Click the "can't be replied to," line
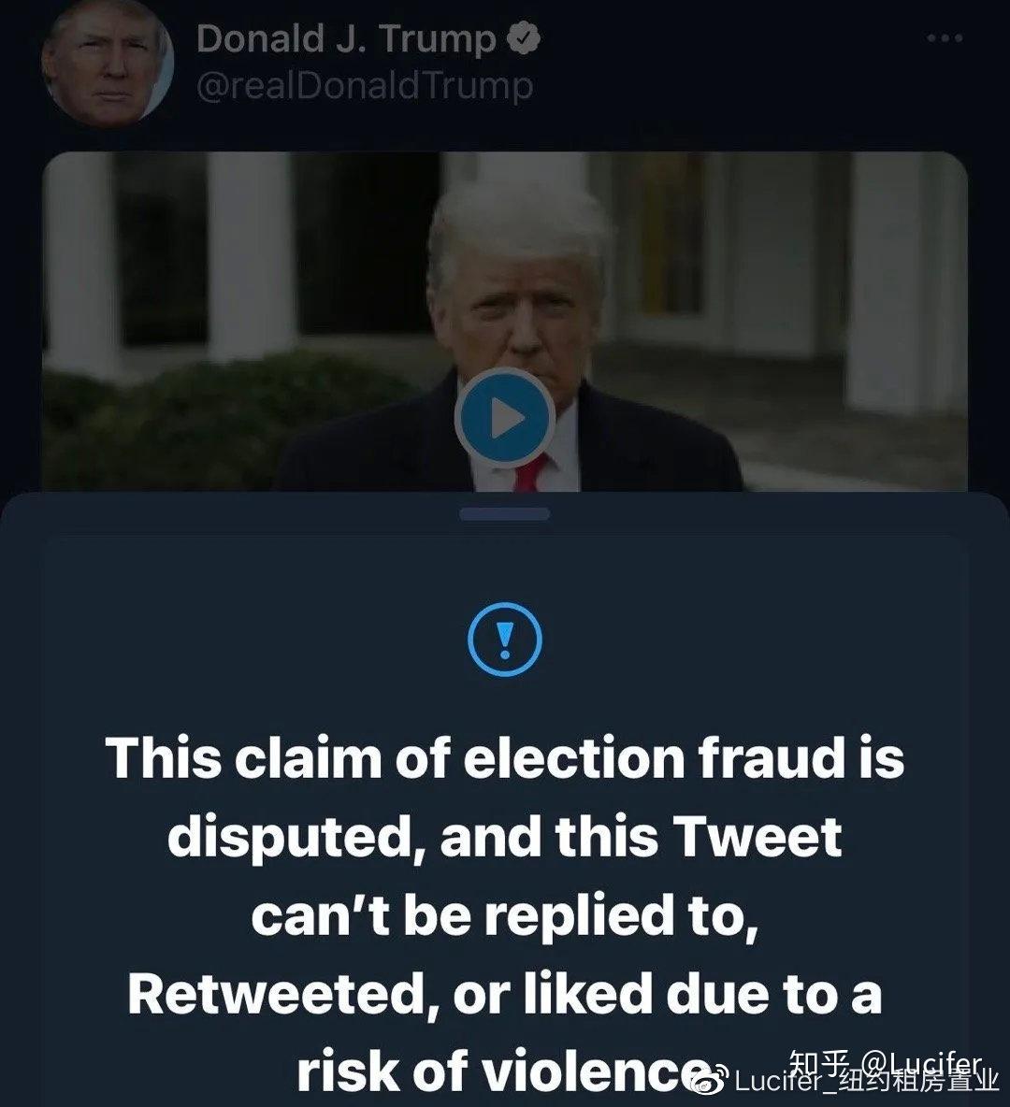 (x=505, y=915)
